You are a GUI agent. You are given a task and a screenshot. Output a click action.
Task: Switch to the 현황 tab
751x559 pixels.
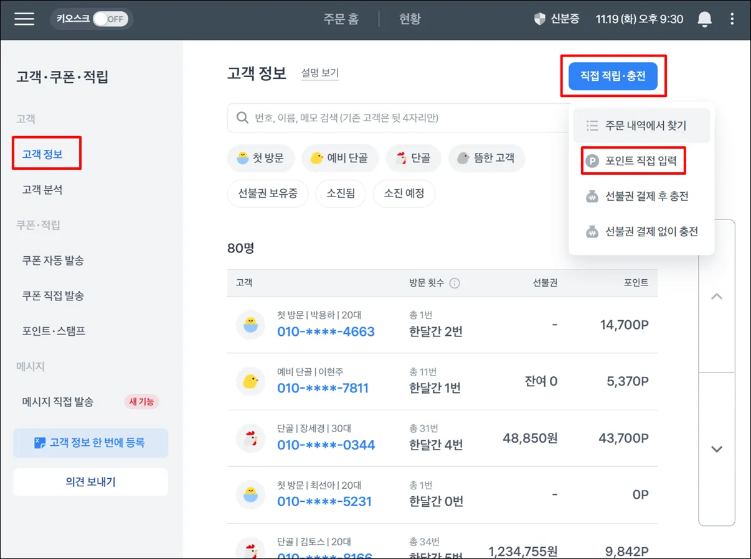tap(410, 19)
